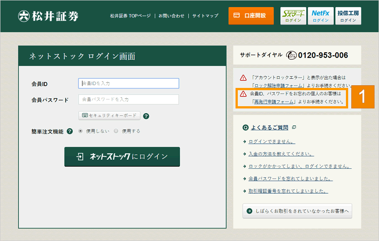Open the NetFx ログイン button

pyautogui.click(x=320, y=16)
